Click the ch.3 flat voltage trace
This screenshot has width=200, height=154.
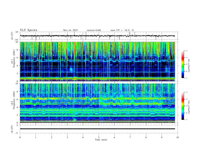tap(97, 129)
